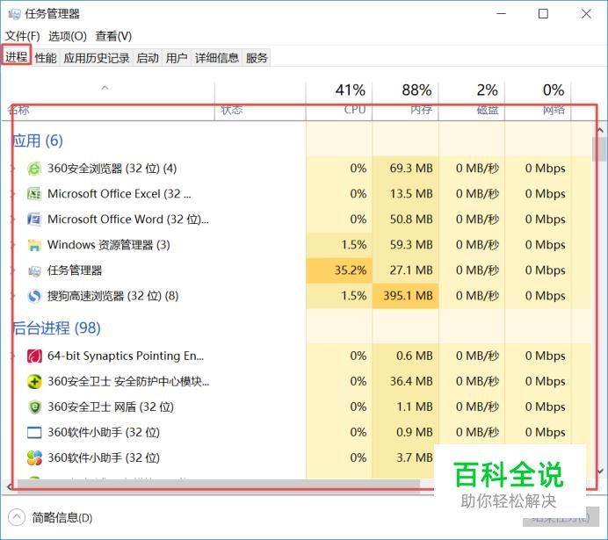Click the 360安全卫士 网盾 shield icon
The width and height of the screenshot is (608, 540).
pyautogui.click(x=34, y=407)
